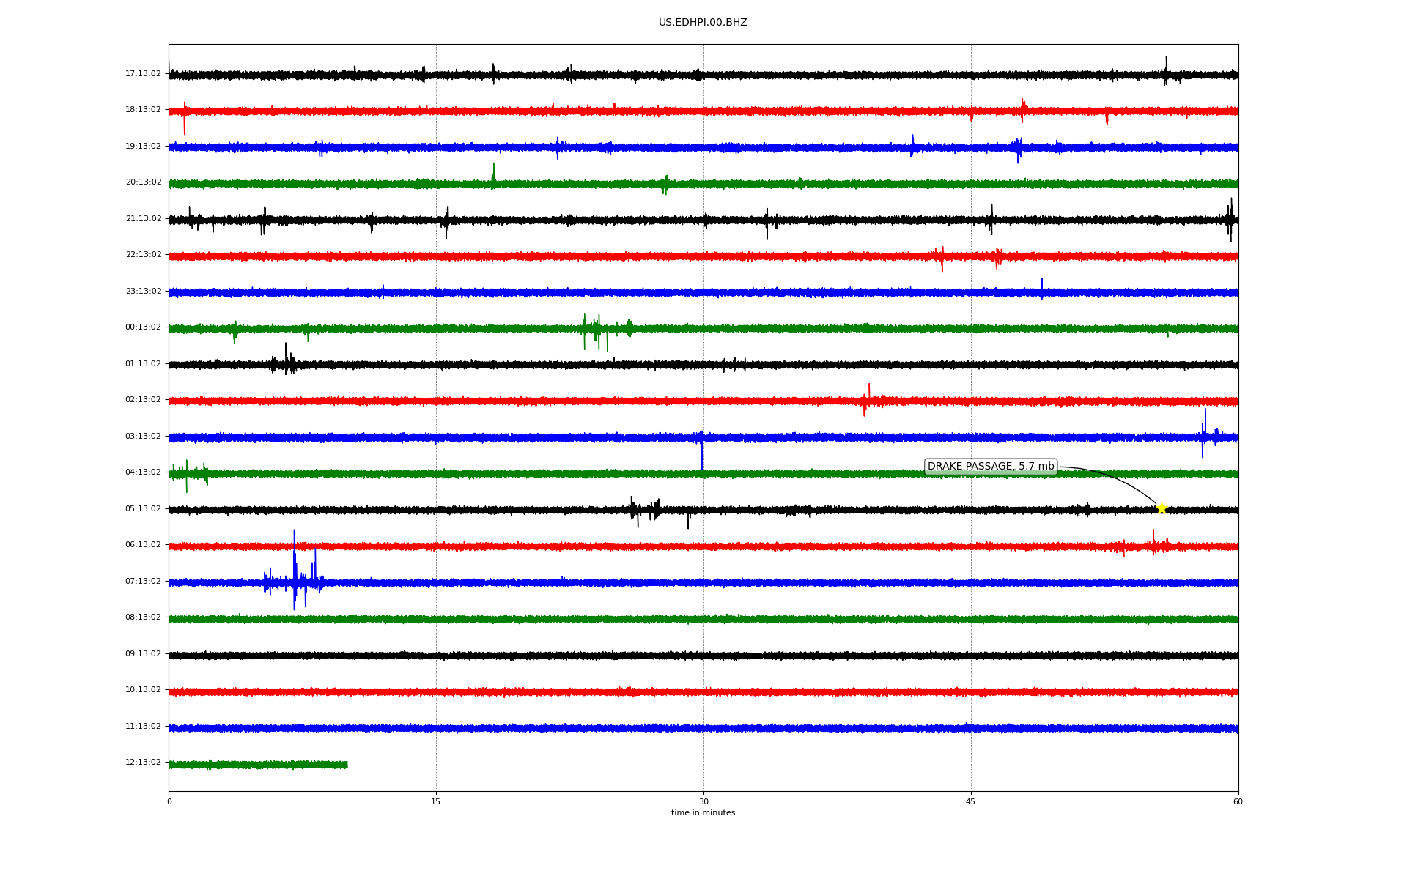
Task: Click the tall blue spike at minute 30 on 03:13:02 trace
Action: (x=702, y=450)
